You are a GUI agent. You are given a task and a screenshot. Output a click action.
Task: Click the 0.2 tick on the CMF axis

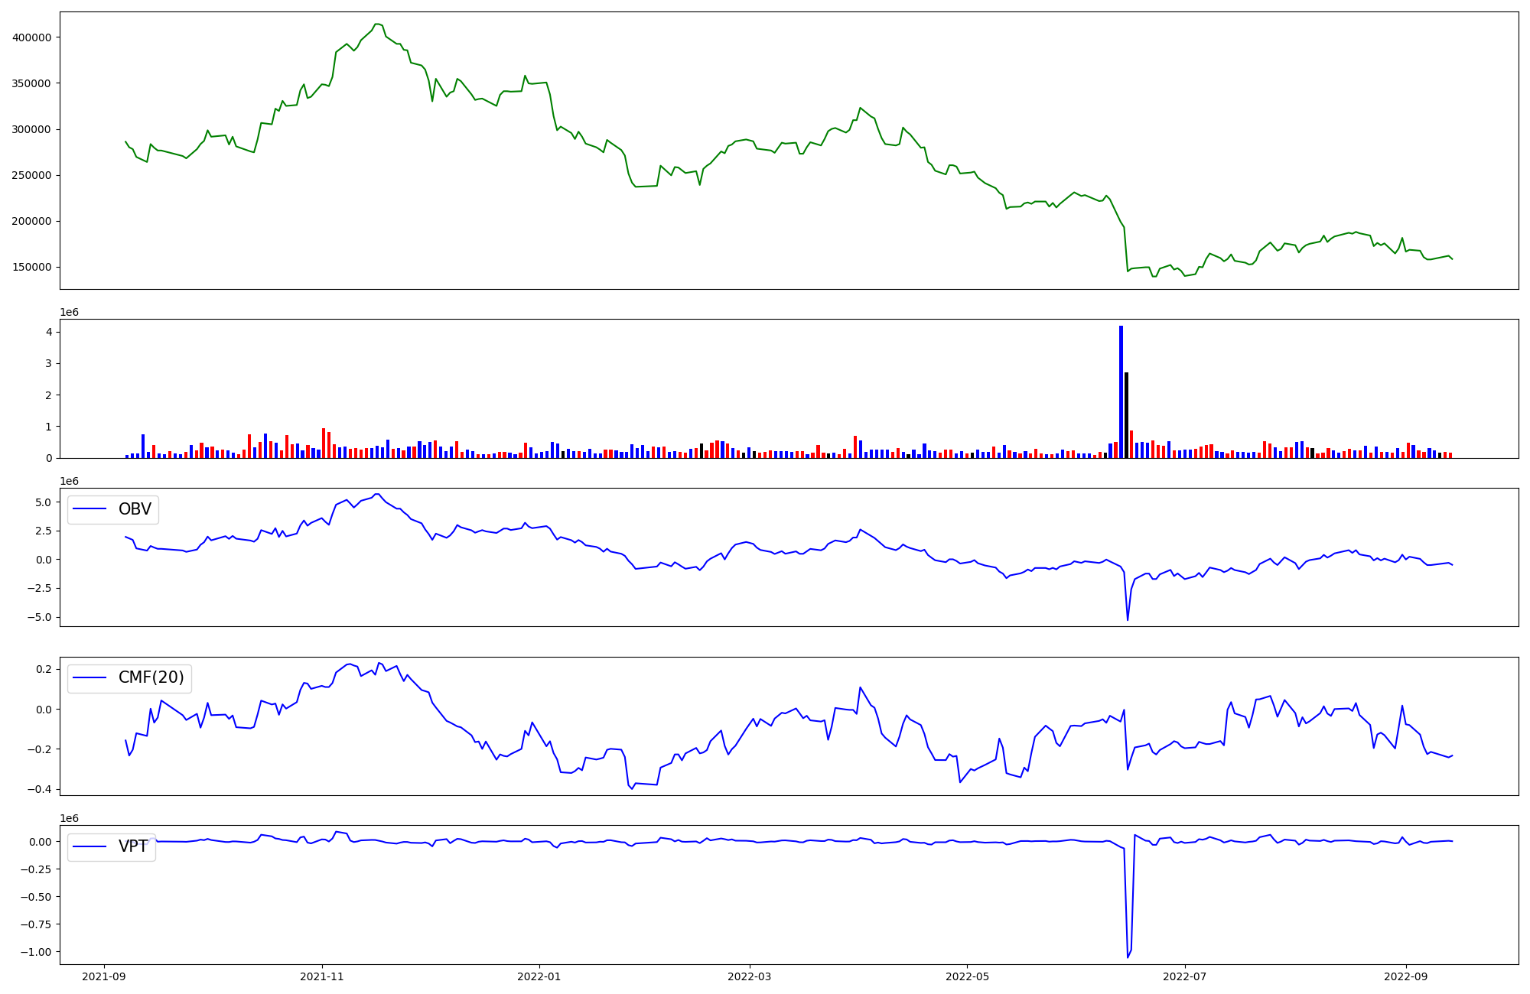(44, 669)
